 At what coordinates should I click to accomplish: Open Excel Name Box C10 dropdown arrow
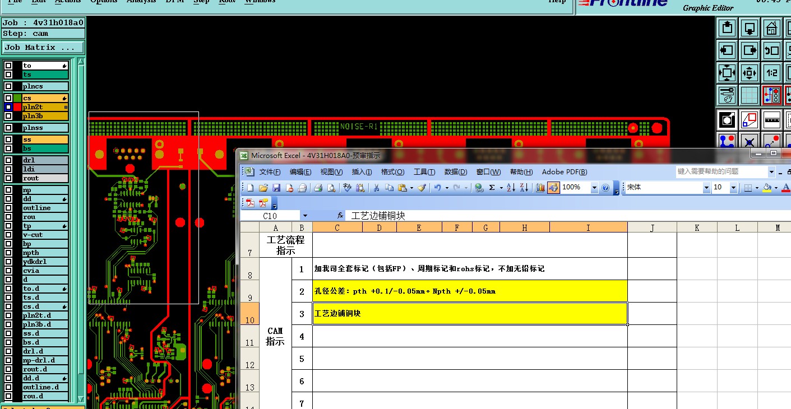[x=305, y=216]
